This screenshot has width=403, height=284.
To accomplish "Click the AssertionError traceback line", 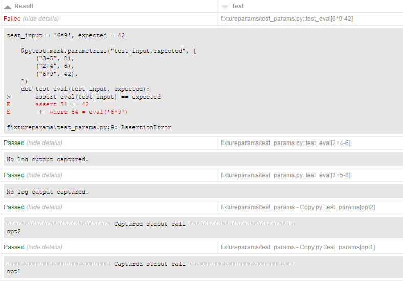I will [x=89, y=127].
